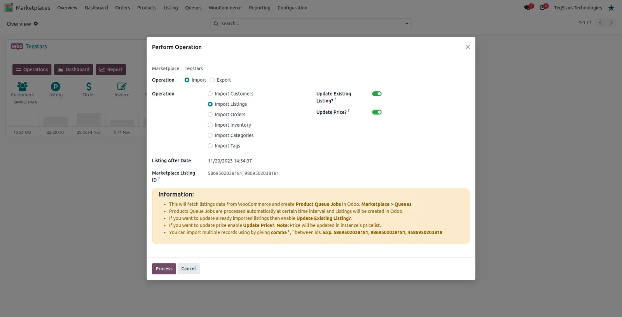The image size is (622, 317).
Task: Click the Marketplaces app title
Action: 33,8
